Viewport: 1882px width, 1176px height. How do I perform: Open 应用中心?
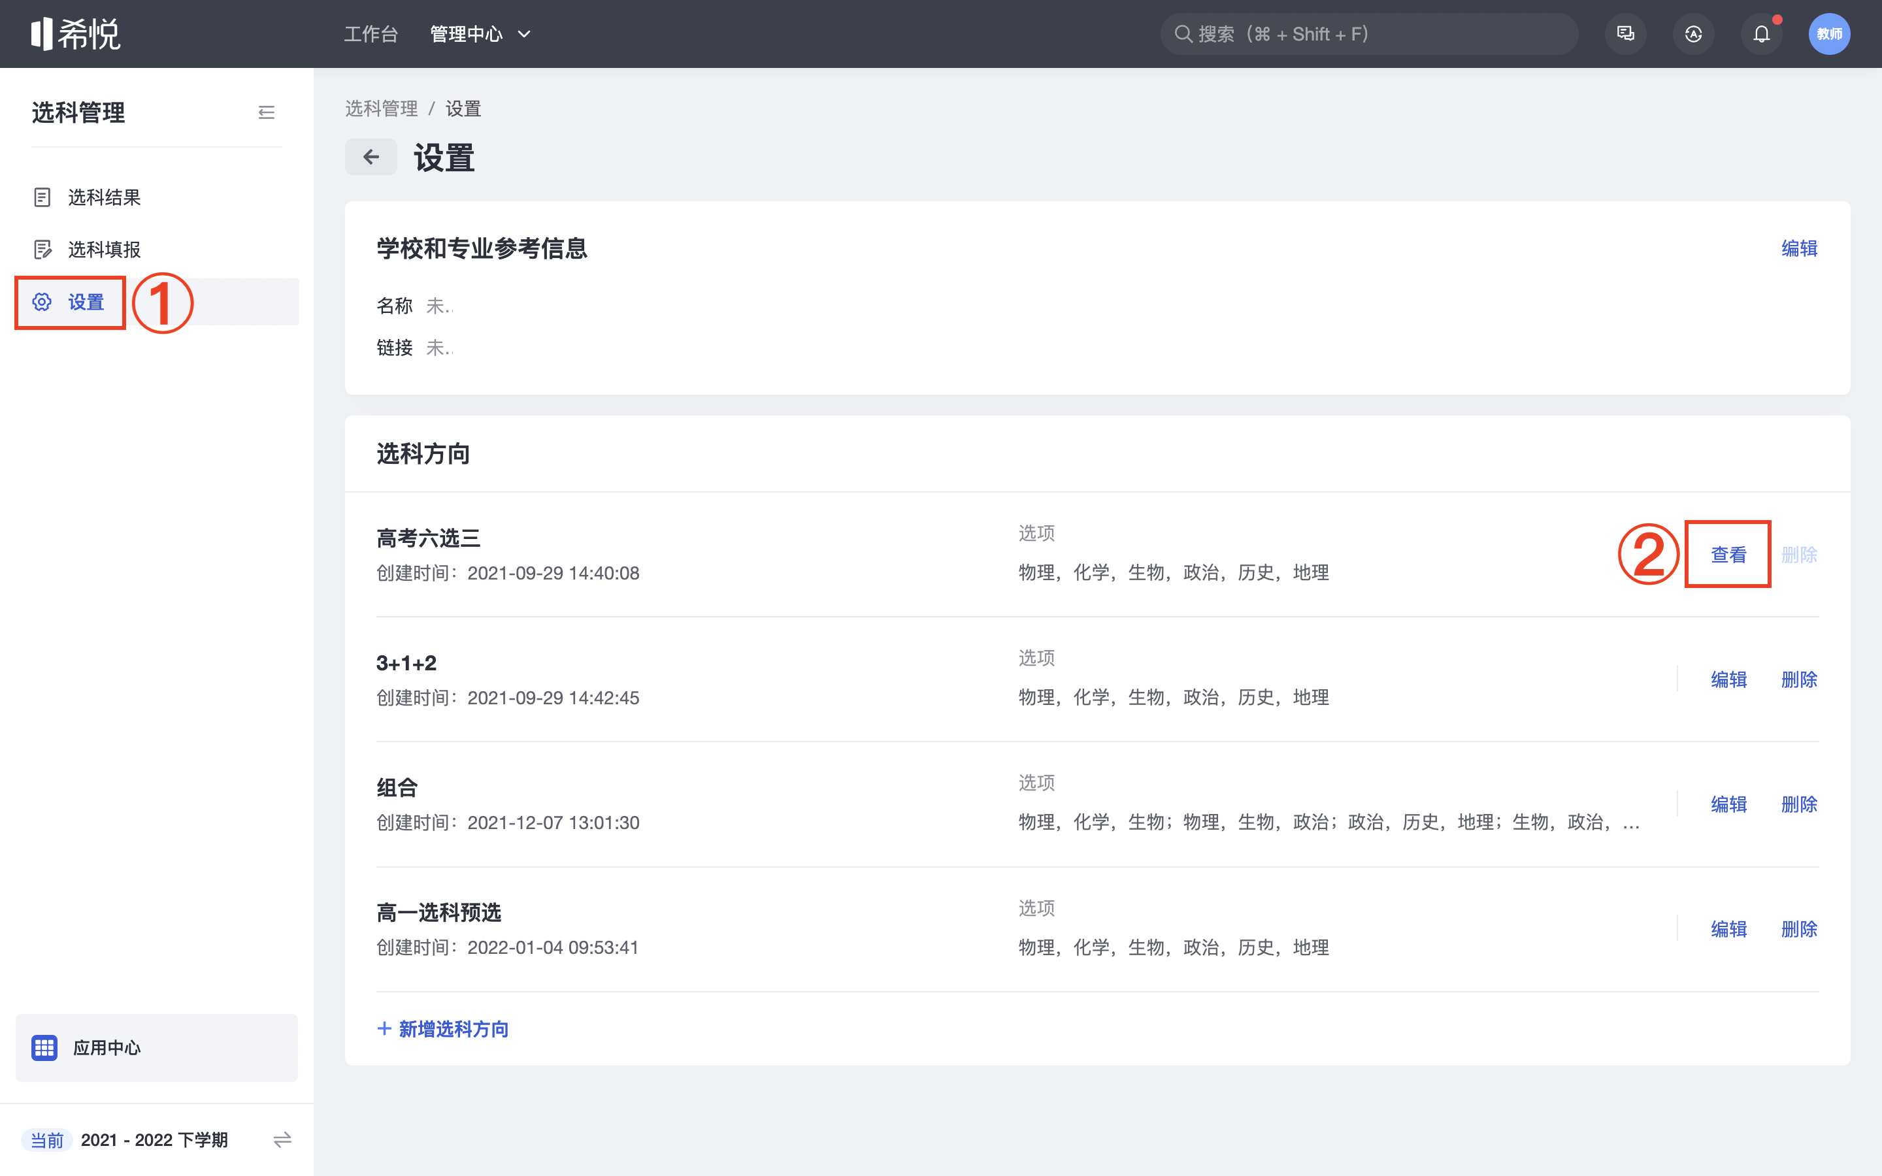(x=156, y=1048)
